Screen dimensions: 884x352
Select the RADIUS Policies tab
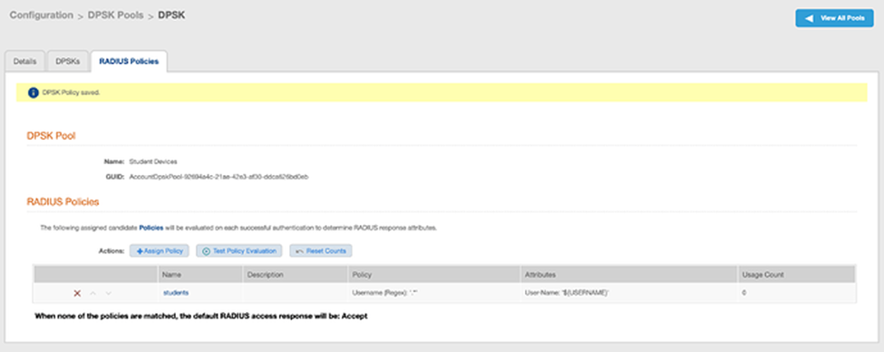129,62
